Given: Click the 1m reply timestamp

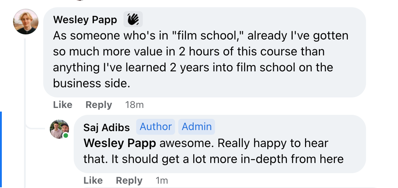Looking at the screenshot, I should [x=162, y=180].
